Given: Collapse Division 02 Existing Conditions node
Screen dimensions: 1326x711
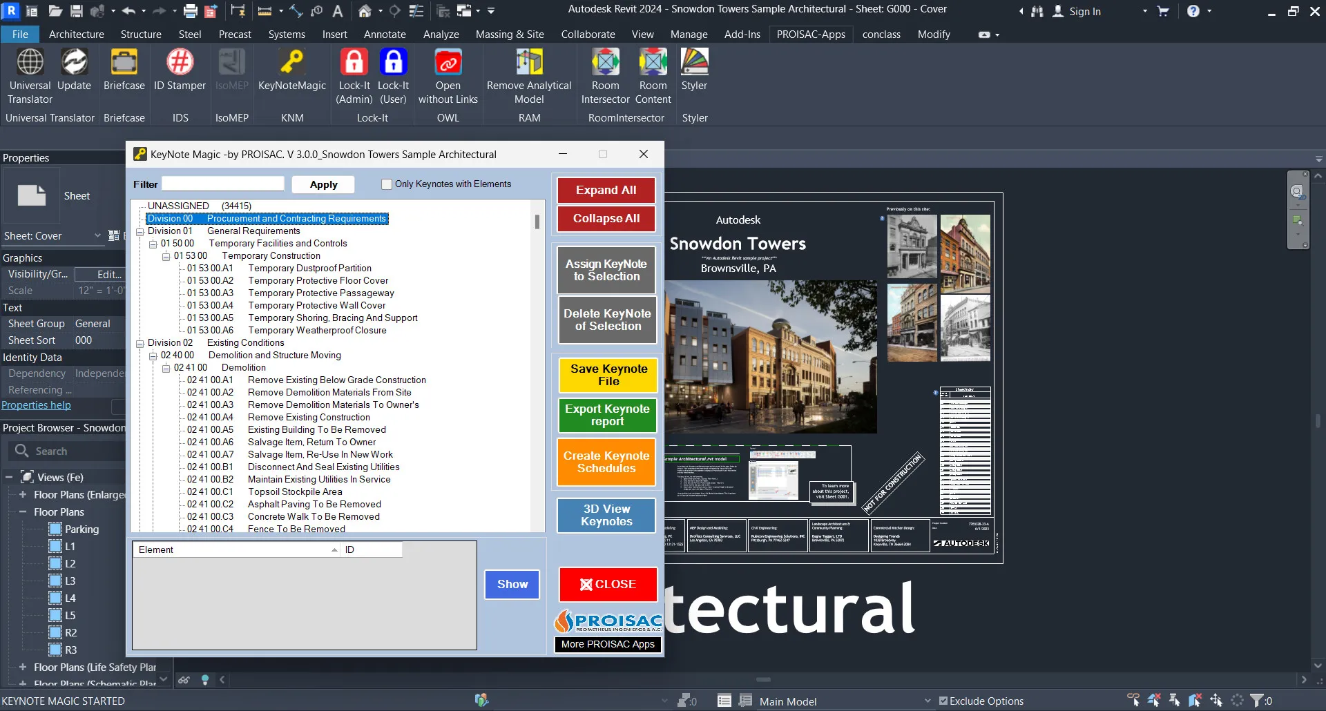Looking at the screenshot, I should click(x=140, y=343).
